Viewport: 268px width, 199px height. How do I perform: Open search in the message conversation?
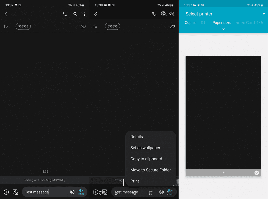pyautogui.click(x=75, y=14)
